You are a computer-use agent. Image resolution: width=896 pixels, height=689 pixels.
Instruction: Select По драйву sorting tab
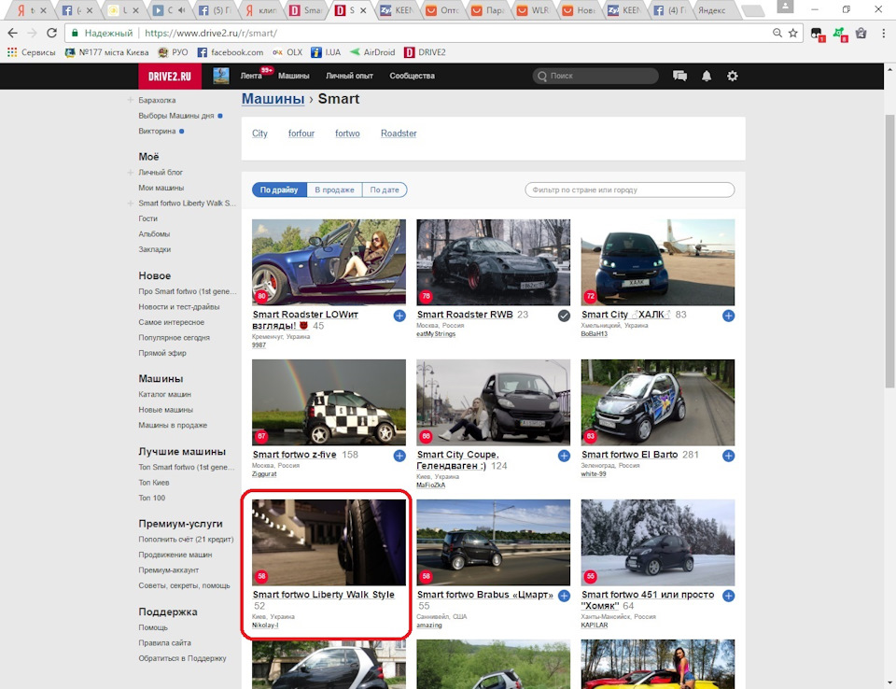[279, 190]
